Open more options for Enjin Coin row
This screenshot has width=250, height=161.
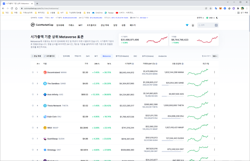coord(214,117)
